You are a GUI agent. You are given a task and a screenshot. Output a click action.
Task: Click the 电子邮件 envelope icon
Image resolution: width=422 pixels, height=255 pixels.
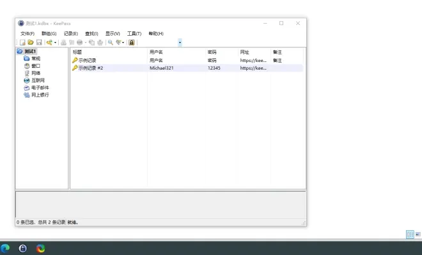(x=27, y=88)
